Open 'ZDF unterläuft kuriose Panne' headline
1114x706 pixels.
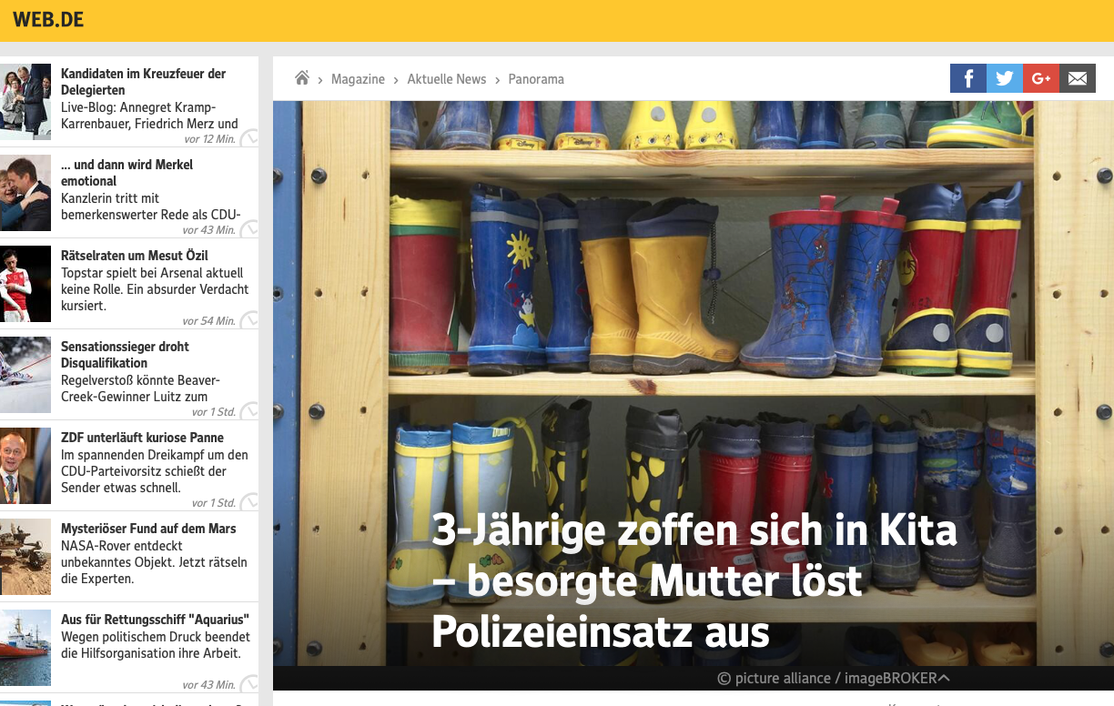coord(142,438)
